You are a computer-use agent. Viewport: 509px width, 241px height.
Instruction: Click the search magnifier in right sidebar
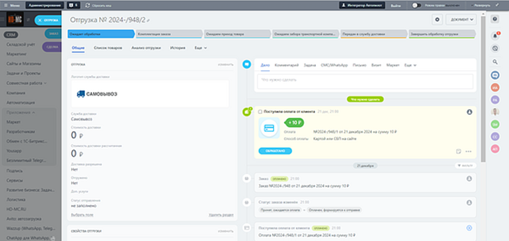[495, 62]
